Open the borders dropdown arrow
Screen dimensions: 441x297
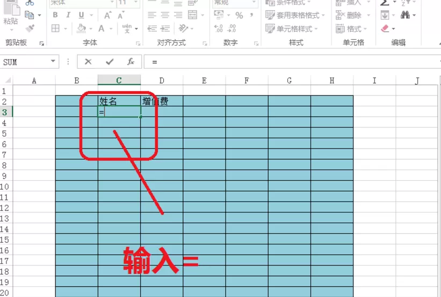(x=66, y=28)
